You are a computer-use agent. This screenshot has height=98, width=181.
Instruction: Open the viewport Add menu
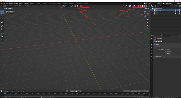25,6
